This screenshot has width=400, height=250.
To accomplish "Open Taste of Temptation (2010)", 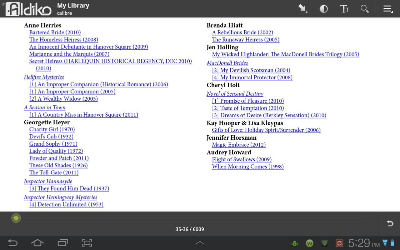I will click(248, 108).
